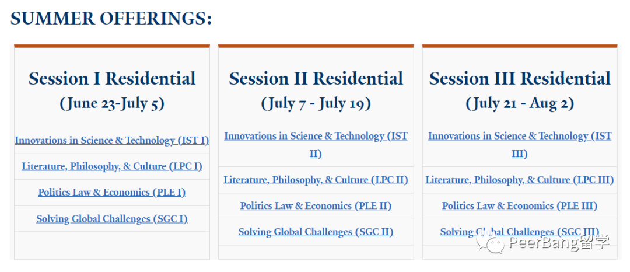Click the July 21 - Aug 2 date text
The height and width of the screenshot is (272, 630).
(x=520, y=104)
